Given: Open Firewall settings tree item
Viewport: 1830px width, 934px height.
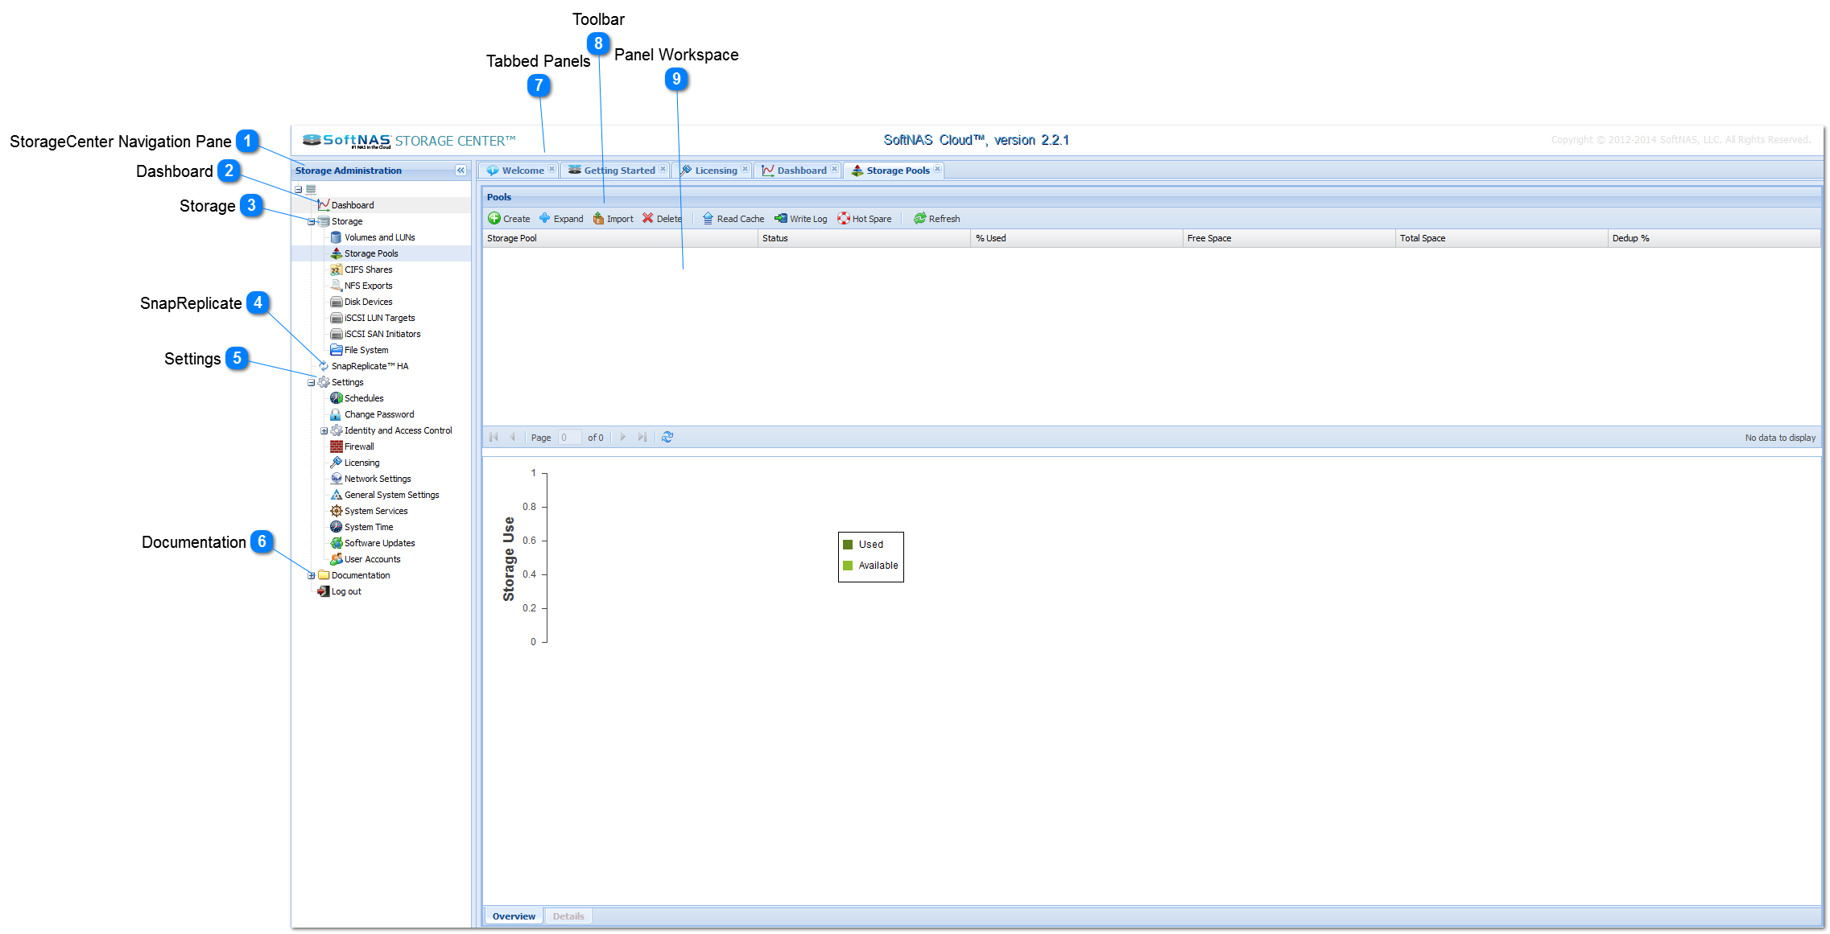Looking at the screenshot, I should pos(359,446).
